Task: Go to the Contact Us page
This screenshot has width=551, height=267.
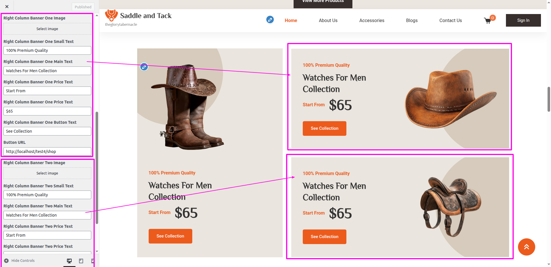Action: coord(450,21)
